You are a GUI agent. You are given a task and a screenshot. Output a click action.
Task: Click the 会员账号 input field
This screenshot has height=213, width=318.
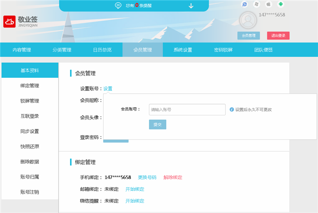point(187,110)
